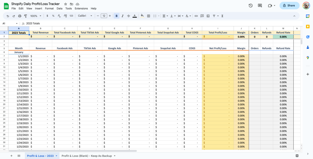The image size is (313, 159).
Task: Decrease decimal places icon
Action: click(x=59, y=16)
